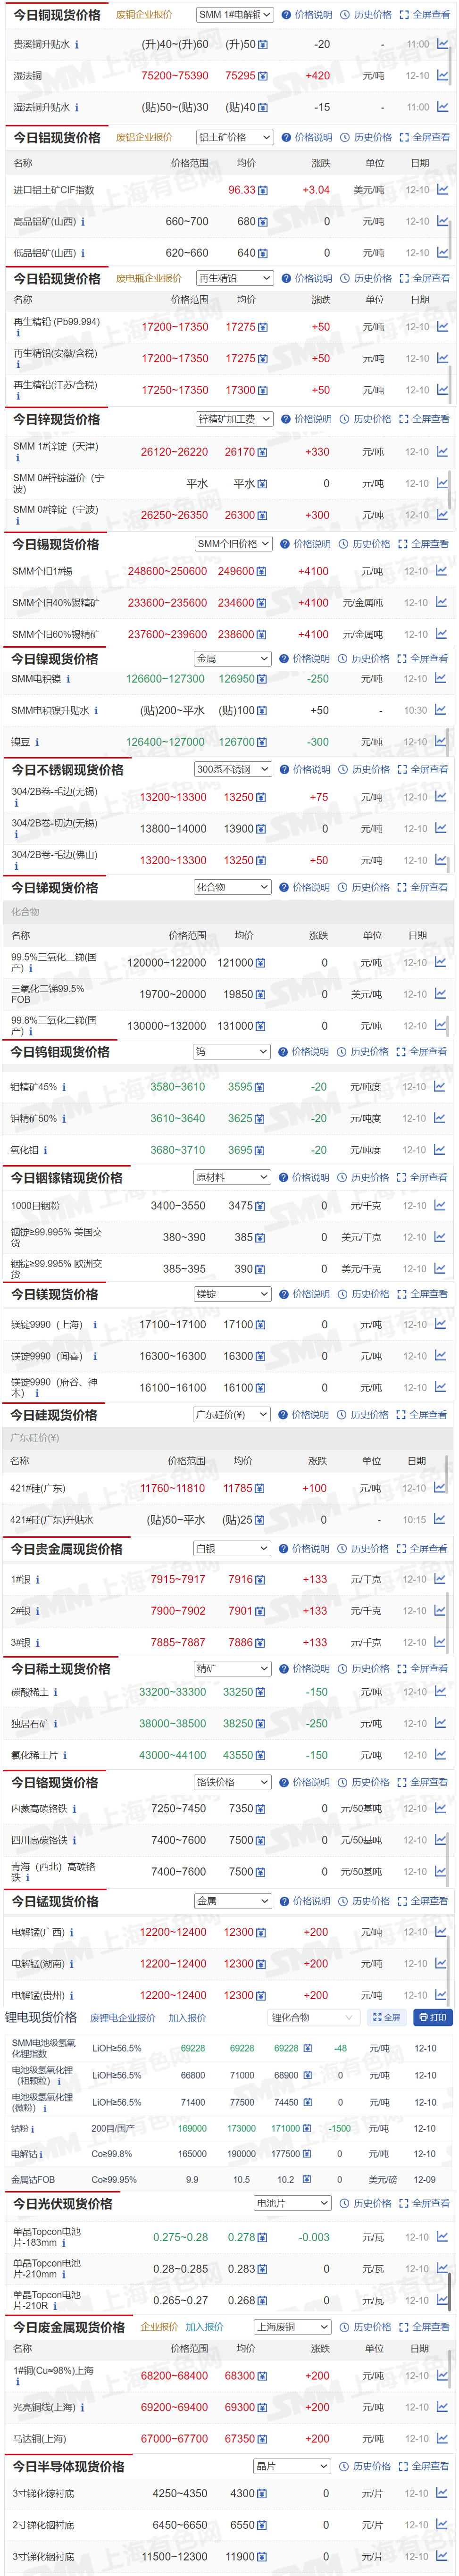Click info icon next to 低品铝矿(山西)
Image resolution: width=459 pixels, height=2576 pixels.
click(83, 253)
